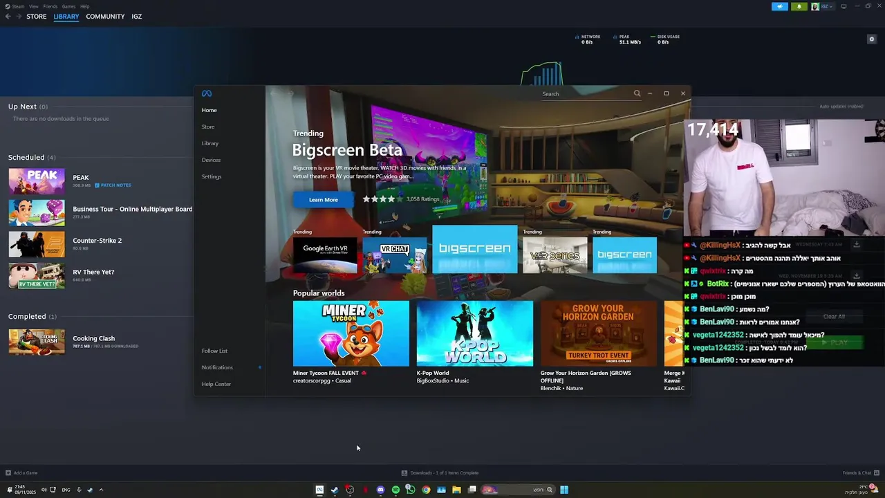
Task: Click Learn More for Bigscreen Beta
Action: point(324,200)
